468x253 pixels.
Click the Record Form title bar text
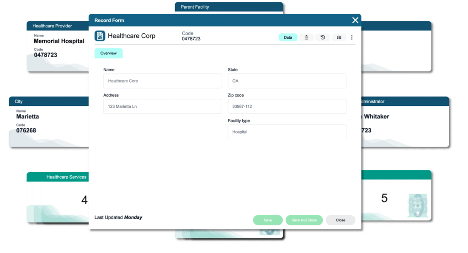109,20
